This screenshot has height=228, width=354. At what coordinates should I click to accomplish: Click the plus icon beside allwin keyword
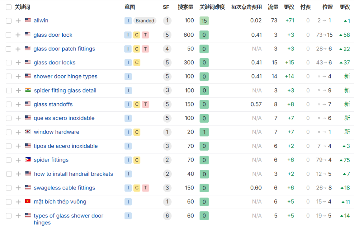(18, 21)
